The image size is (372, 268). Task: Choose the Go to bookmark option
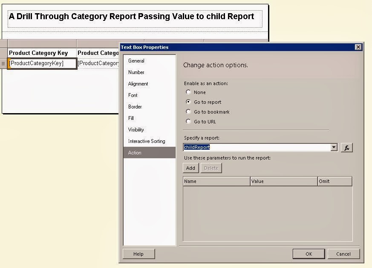[188, 112]
